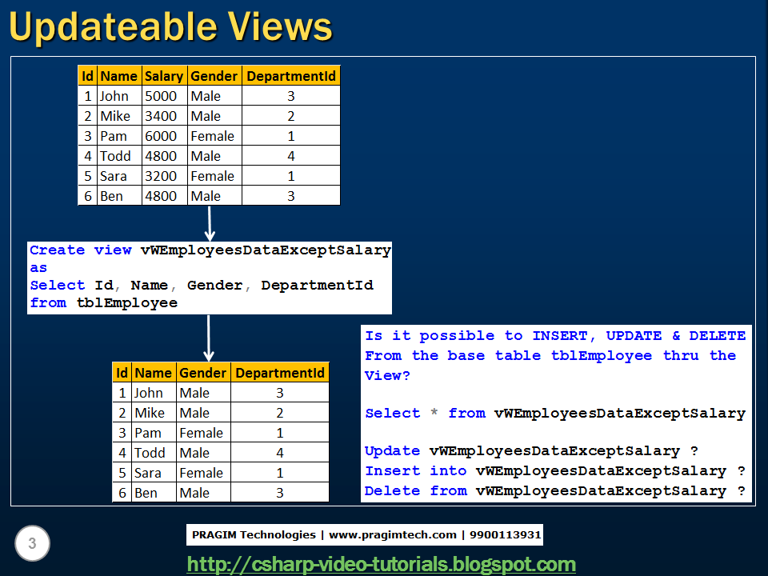Click the Salary column header
Image resolution: width=768 pixels, height=576 pixels.
click(x=163, y=75)
